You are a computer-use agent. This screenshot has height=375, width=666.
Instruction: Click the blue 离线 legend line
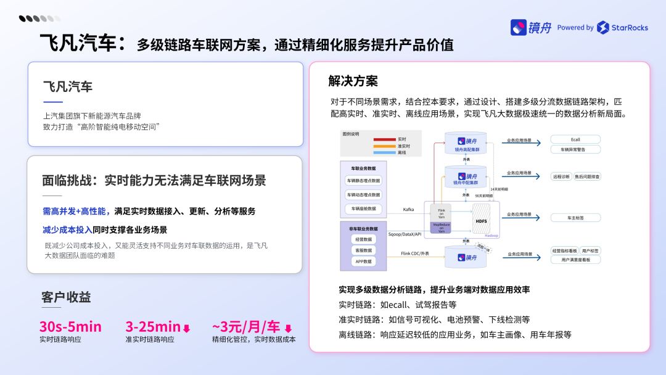[x=384, y=152]
